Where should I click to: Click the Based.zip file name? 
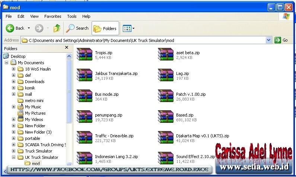point(185,115)
